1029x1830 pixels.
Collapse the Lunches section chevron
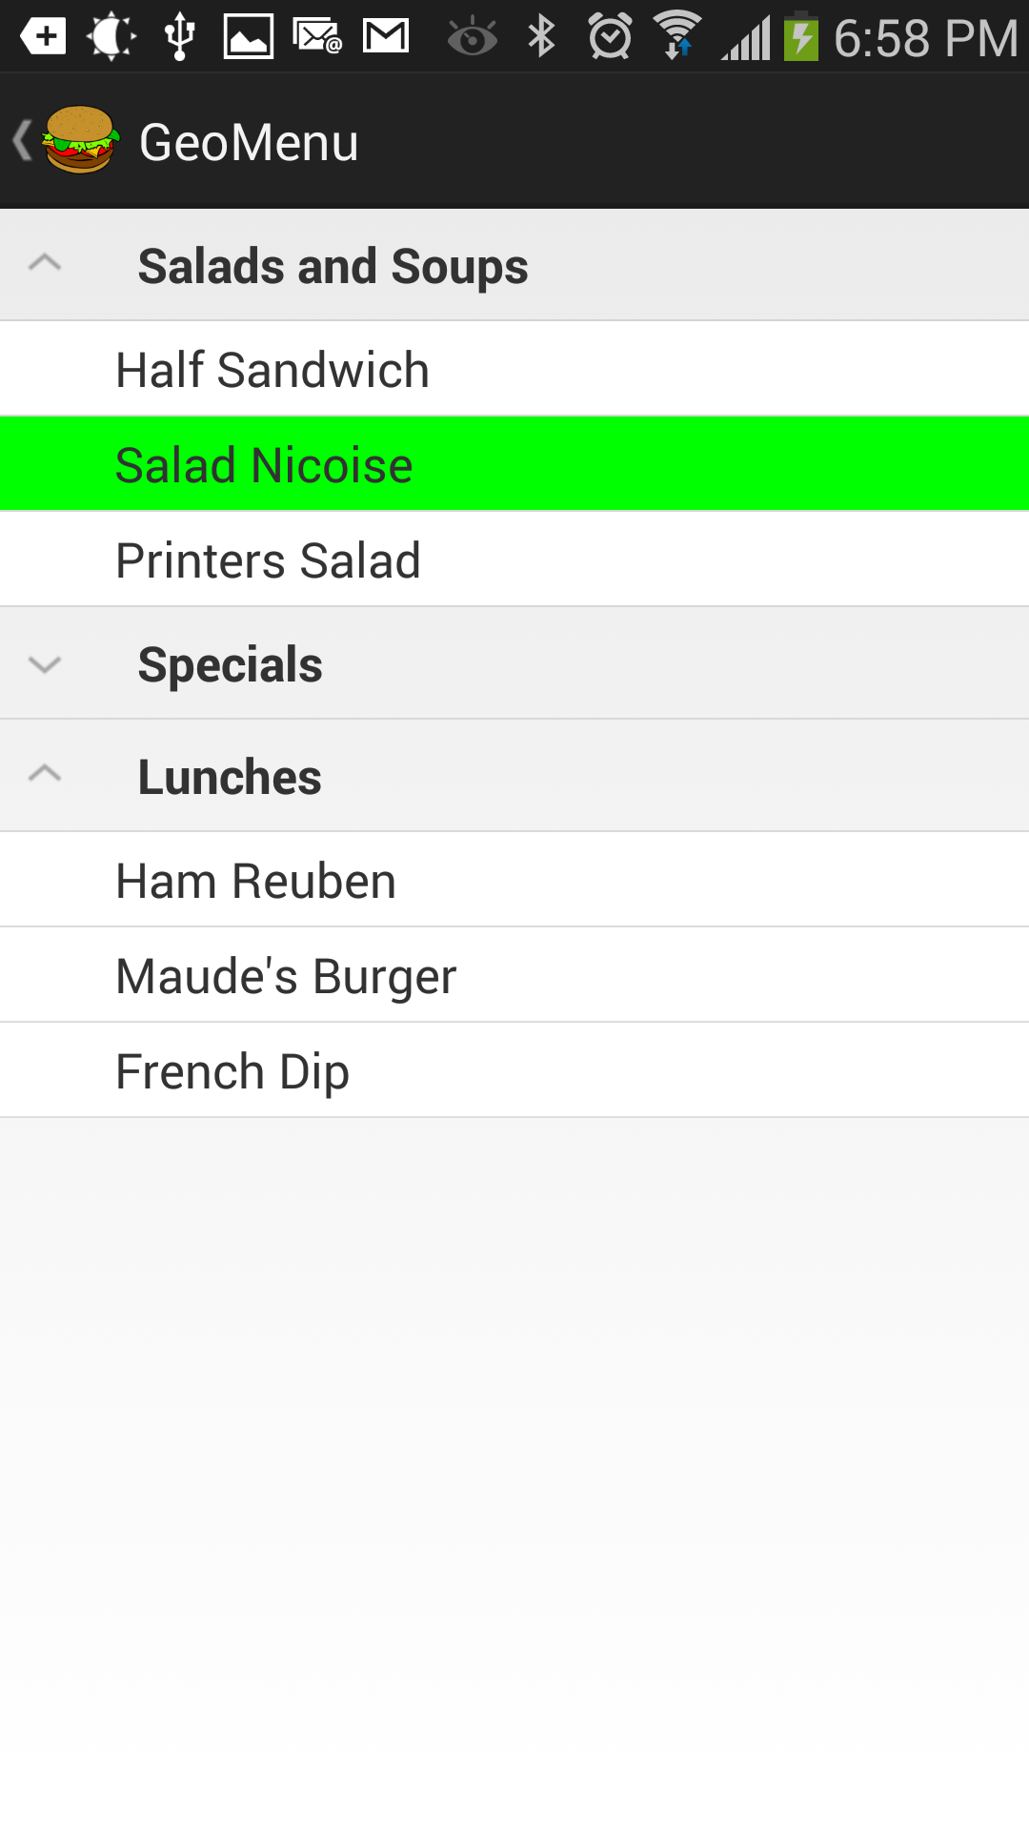(x=45, y=775)
